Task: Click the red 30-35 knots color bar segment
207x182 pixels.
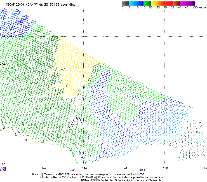Action: coord(169,3)
